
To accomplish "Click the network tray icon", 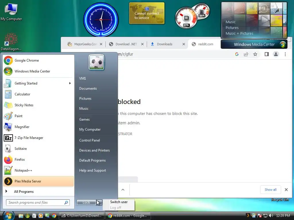I will (x=265, y=215).
